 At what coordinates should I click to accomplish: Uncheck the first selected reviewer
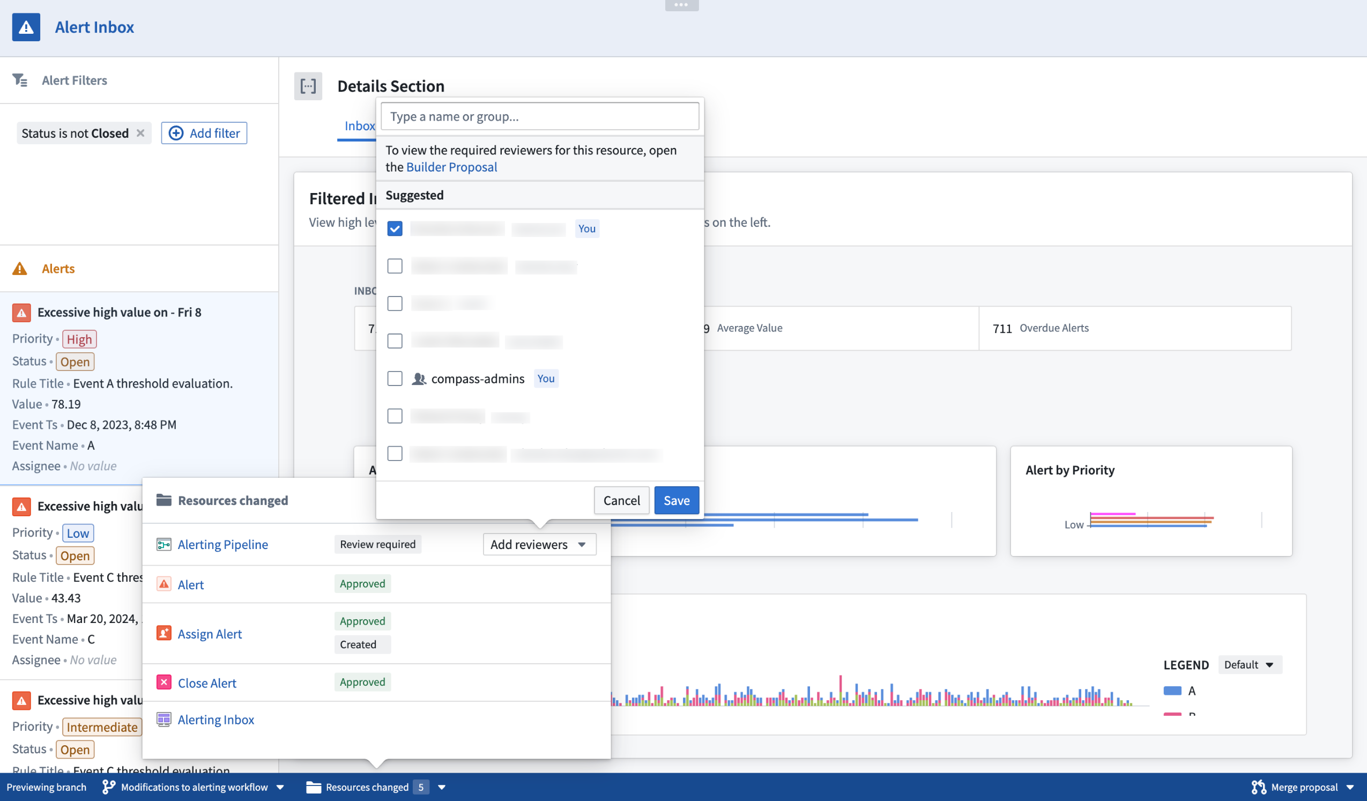click(395, 228)
